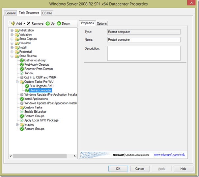Collapse the State Restore group
The width and height of the screenshot is (199, 177).
pos(12,56)
